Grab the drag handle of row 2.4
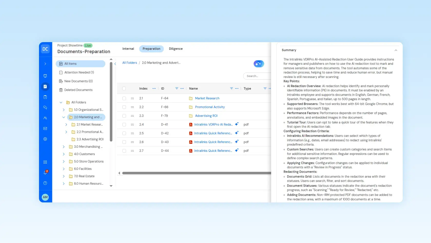Screen dimensions: 431x243 tap(132, 125)
